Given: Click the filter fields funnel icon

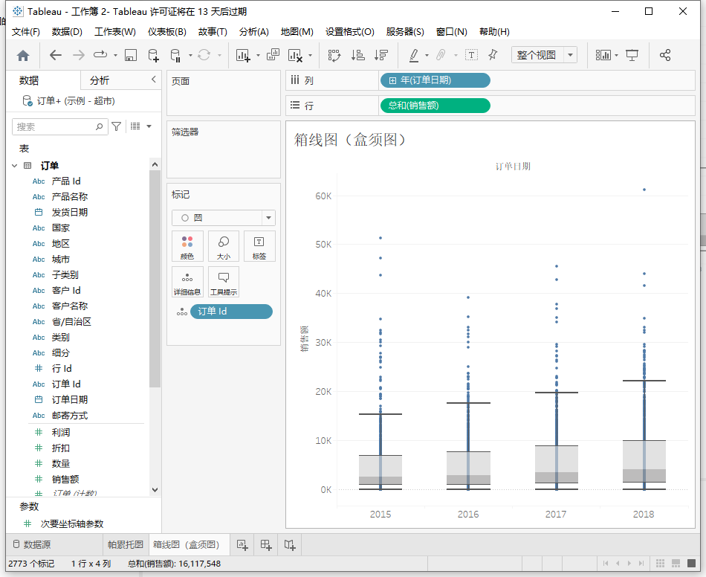Looking at the screenshot, I should (x=117, y=126).
